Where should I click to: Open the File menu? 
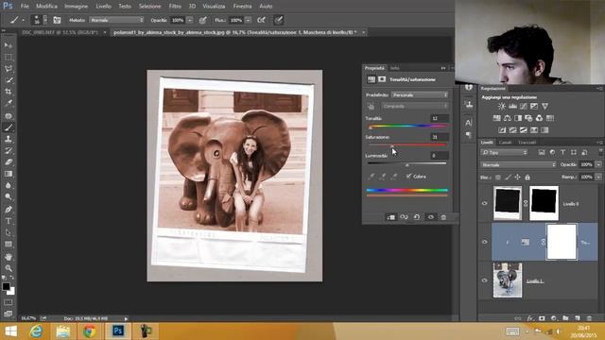tap(25, 7)
